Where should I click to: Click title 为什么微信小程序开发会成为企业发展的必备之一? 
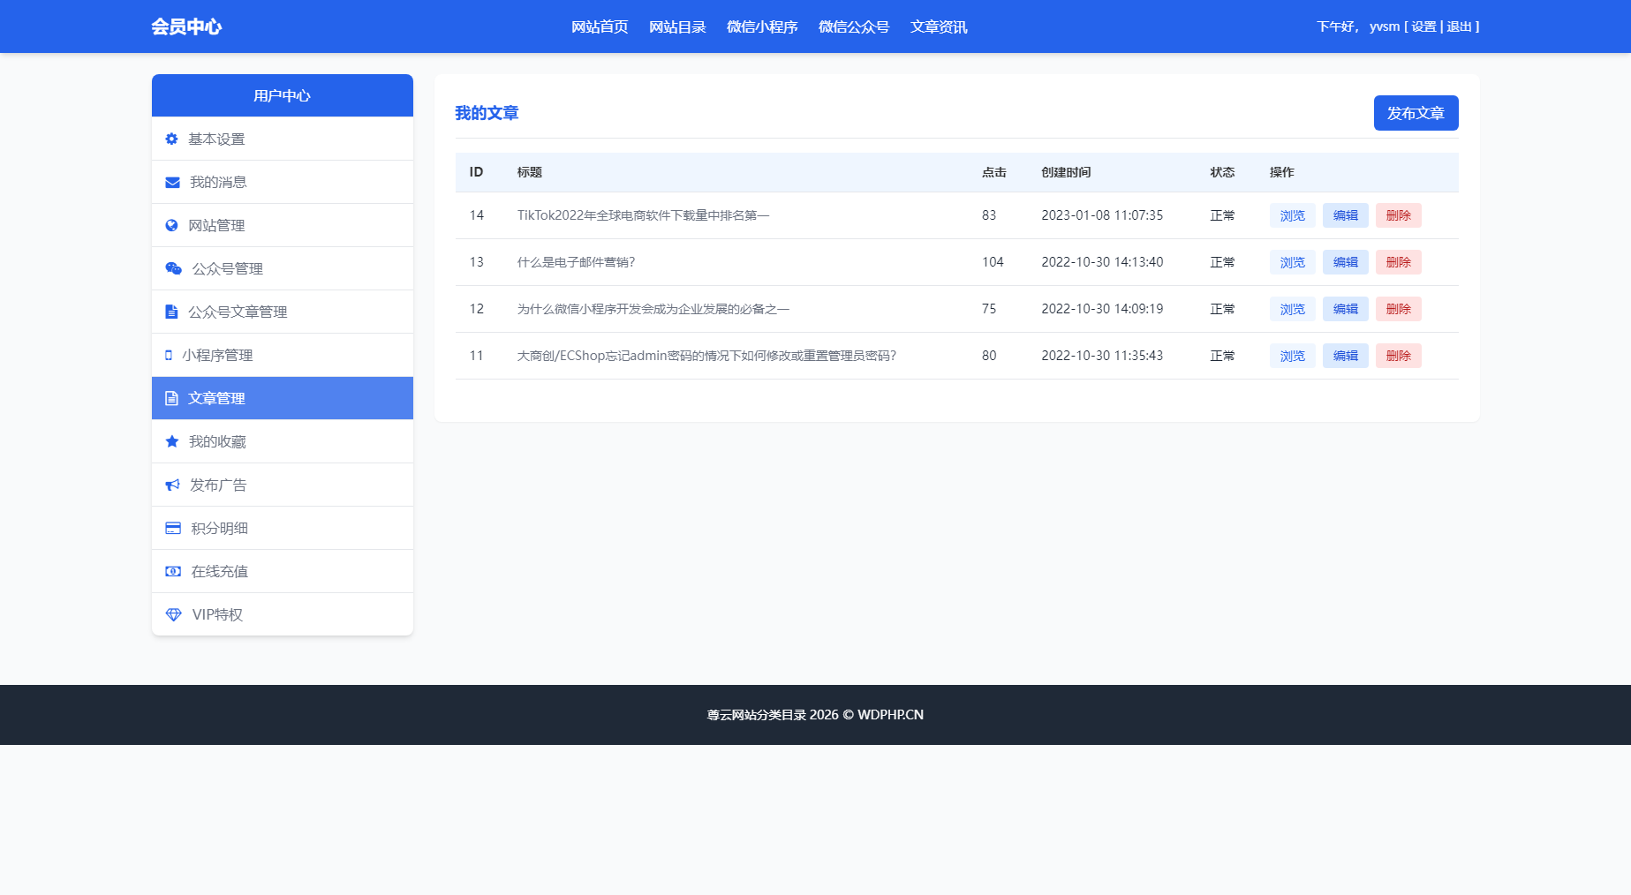pyautogui.click(x=653, y=309)
